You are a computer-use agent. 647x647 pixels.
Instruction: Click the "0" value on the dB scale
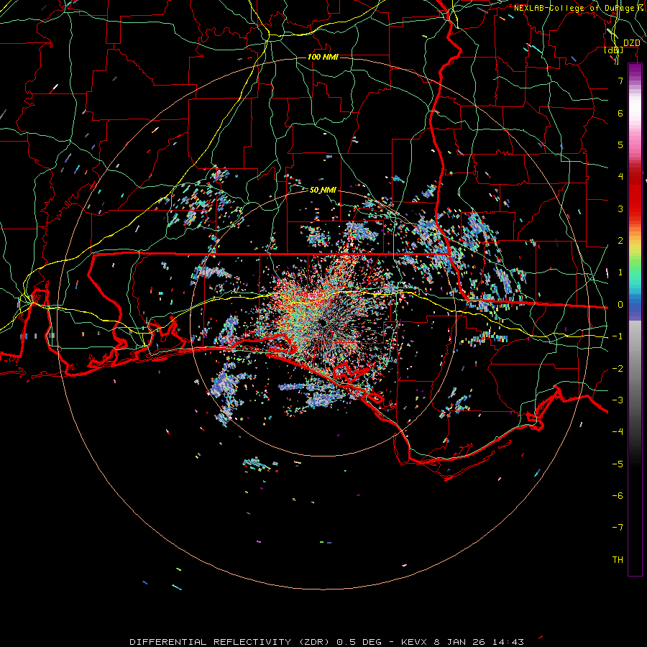coord(620,305)
